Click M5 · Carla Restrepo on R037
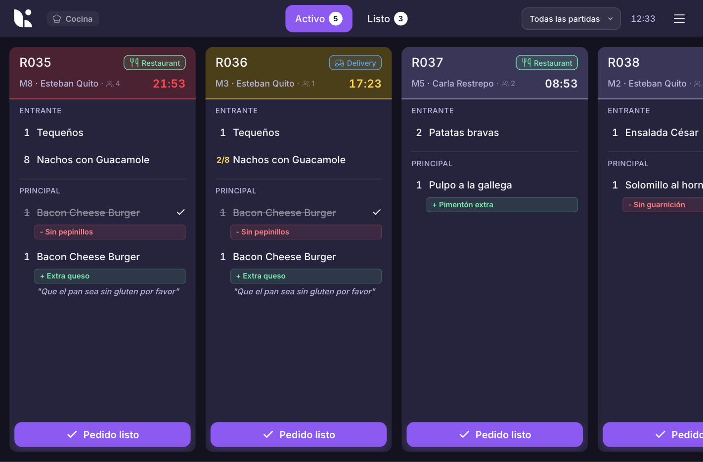 pyautogui.click(x=453, y=84)
